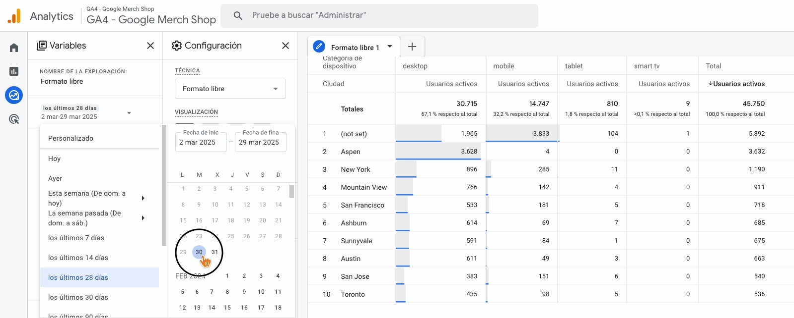This screenshot has width=794, height=318.
Task: Open the Reports icon in sidebar
Action: click(14, 71)
